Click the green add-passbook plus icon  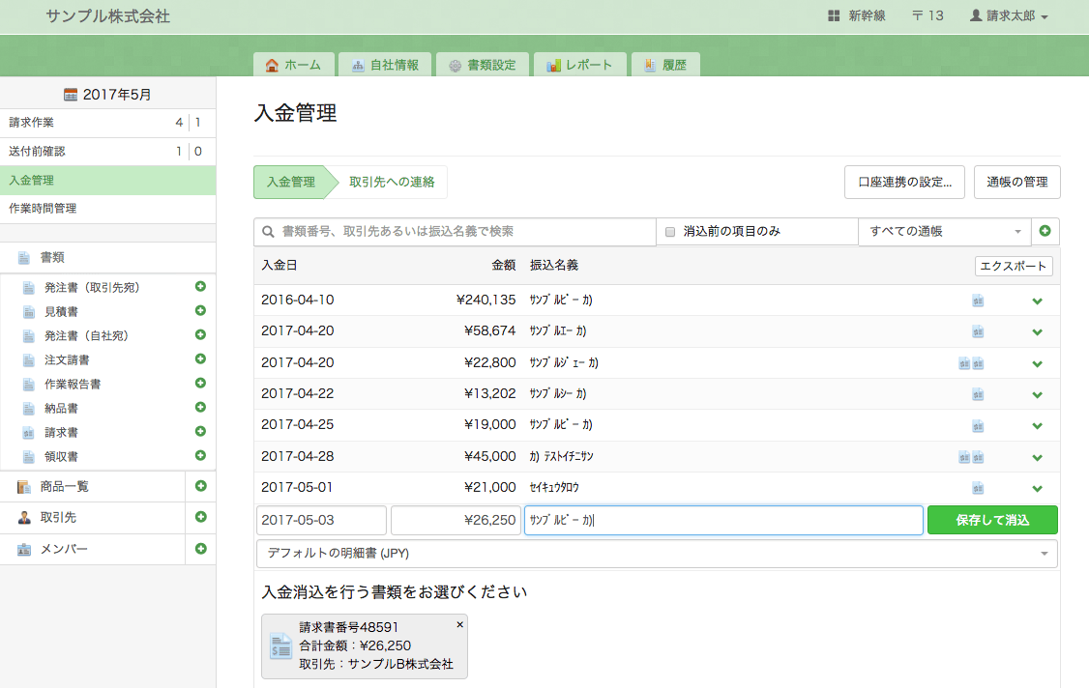(1045, 231)
